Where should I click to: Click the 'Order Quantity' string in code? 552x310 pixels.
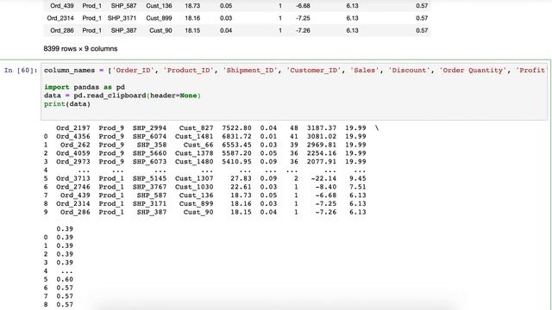(x=473, y=71)
